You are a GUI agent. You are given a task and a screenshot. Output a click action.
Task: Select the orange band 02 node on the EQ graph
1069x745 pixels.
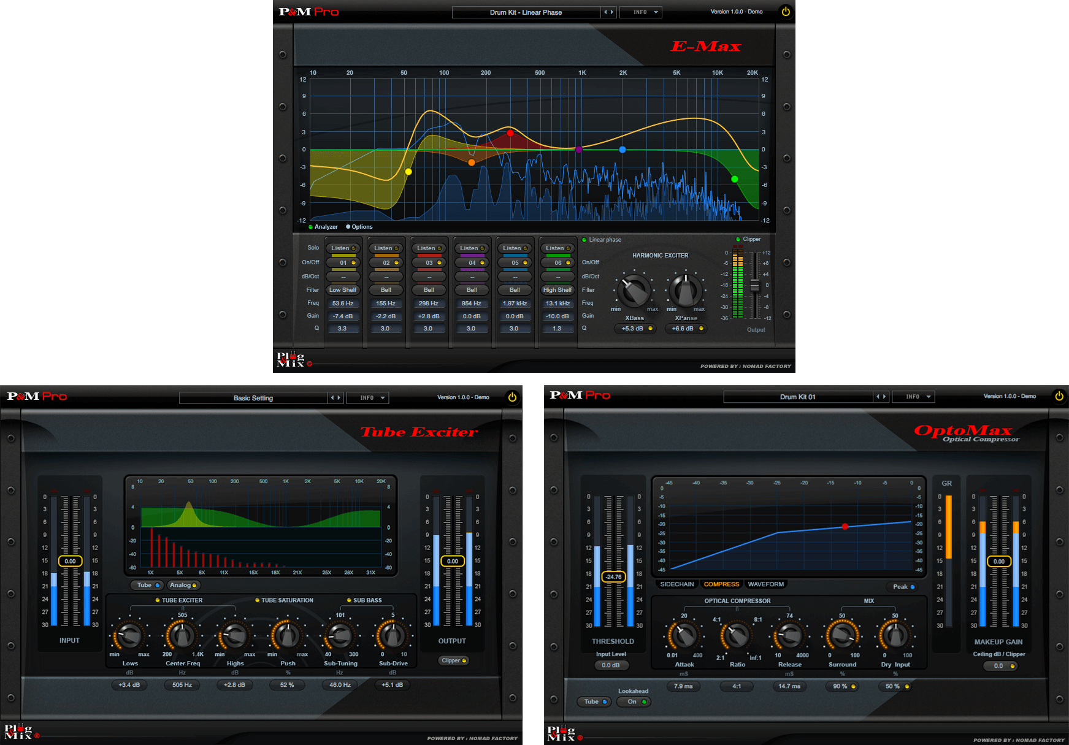tap(471, 162)
